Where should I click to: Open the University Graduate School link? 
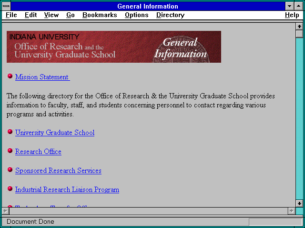pos(55,133)
